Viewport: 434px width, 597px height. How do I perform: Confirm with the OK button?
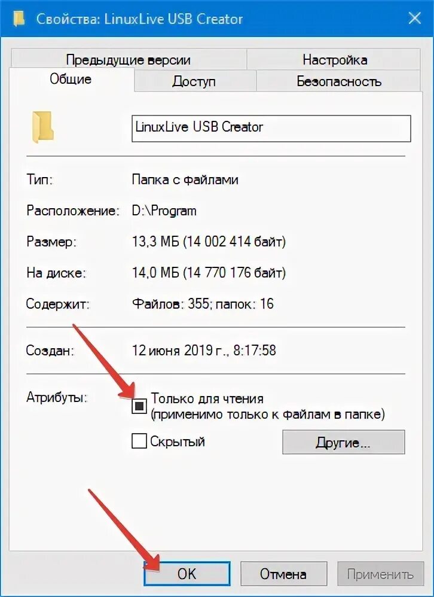(x=187, y=574)
